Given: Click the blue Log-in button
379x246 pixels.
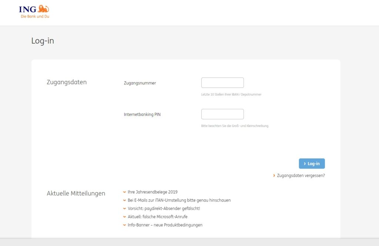Looking at the screenshot, I should pos(312,163).
